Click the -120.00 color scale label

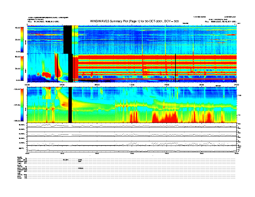coord(17,89)
